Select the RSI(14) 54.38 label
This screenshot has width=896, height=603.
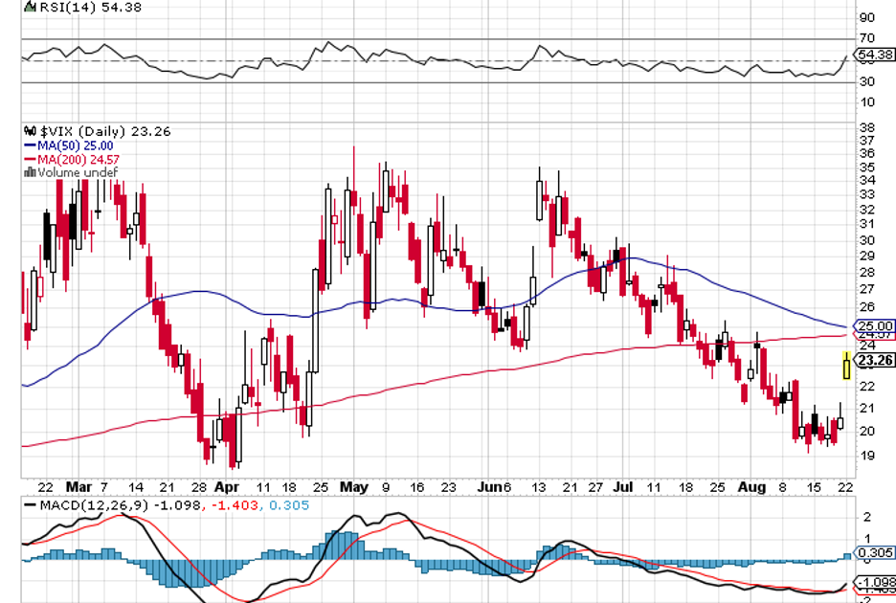(78, 8)
